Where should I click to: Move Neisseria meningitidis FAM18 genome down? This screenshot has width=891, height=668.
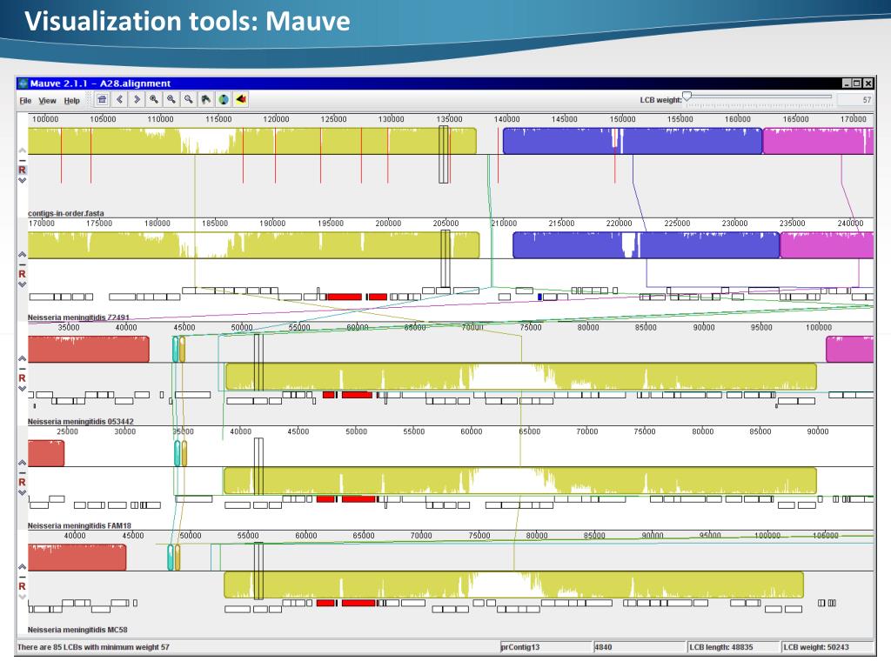(22, 492)
